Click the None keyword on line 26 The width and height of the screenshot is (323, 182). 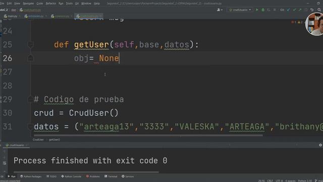109,59
